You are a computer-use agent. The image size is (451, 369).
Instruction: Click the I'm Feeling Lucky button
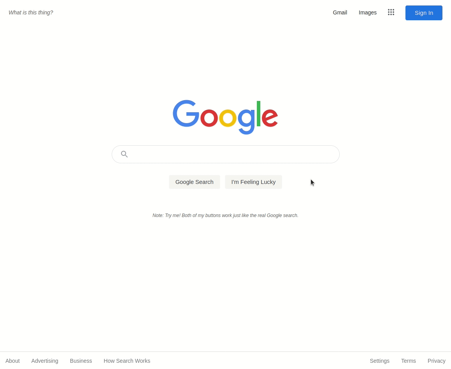(253, 182)
